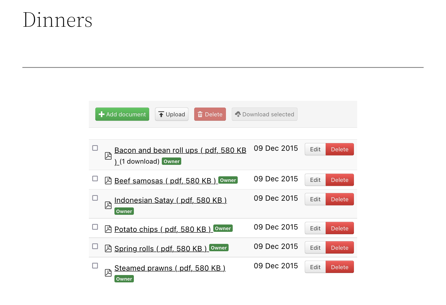Delete the Spring rolls document
Viewport: 446px width, 305px height.
coord(340,248)
